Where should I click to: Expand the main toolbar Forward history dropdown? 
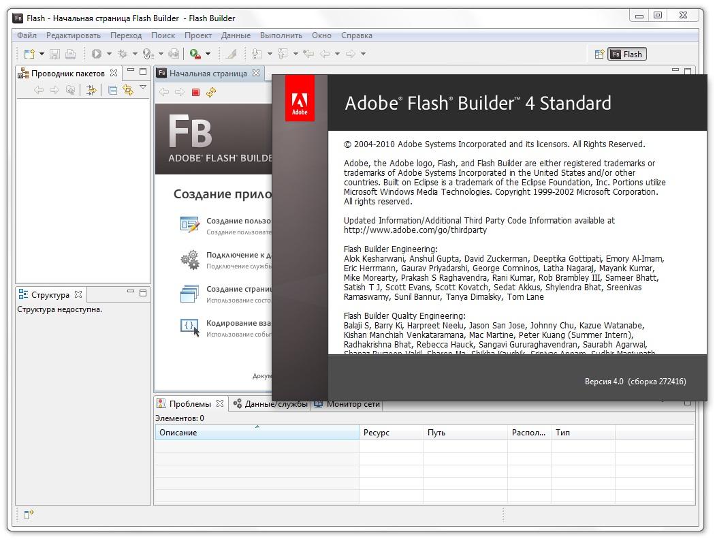(x=364, y=54)
